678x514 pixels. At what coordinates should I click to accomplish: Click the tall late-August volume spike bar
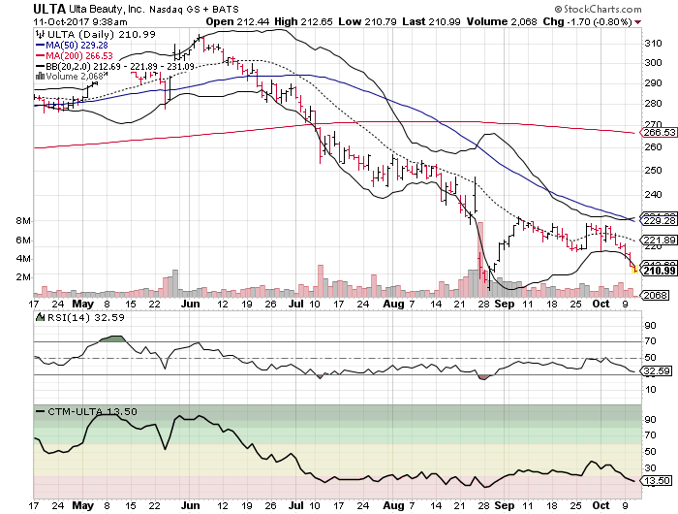tap(480, 259)
